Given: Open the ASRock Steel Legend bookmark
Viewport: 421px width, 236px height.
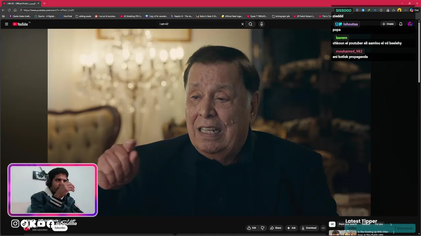Looking at the screenshot, I should 232,16.
